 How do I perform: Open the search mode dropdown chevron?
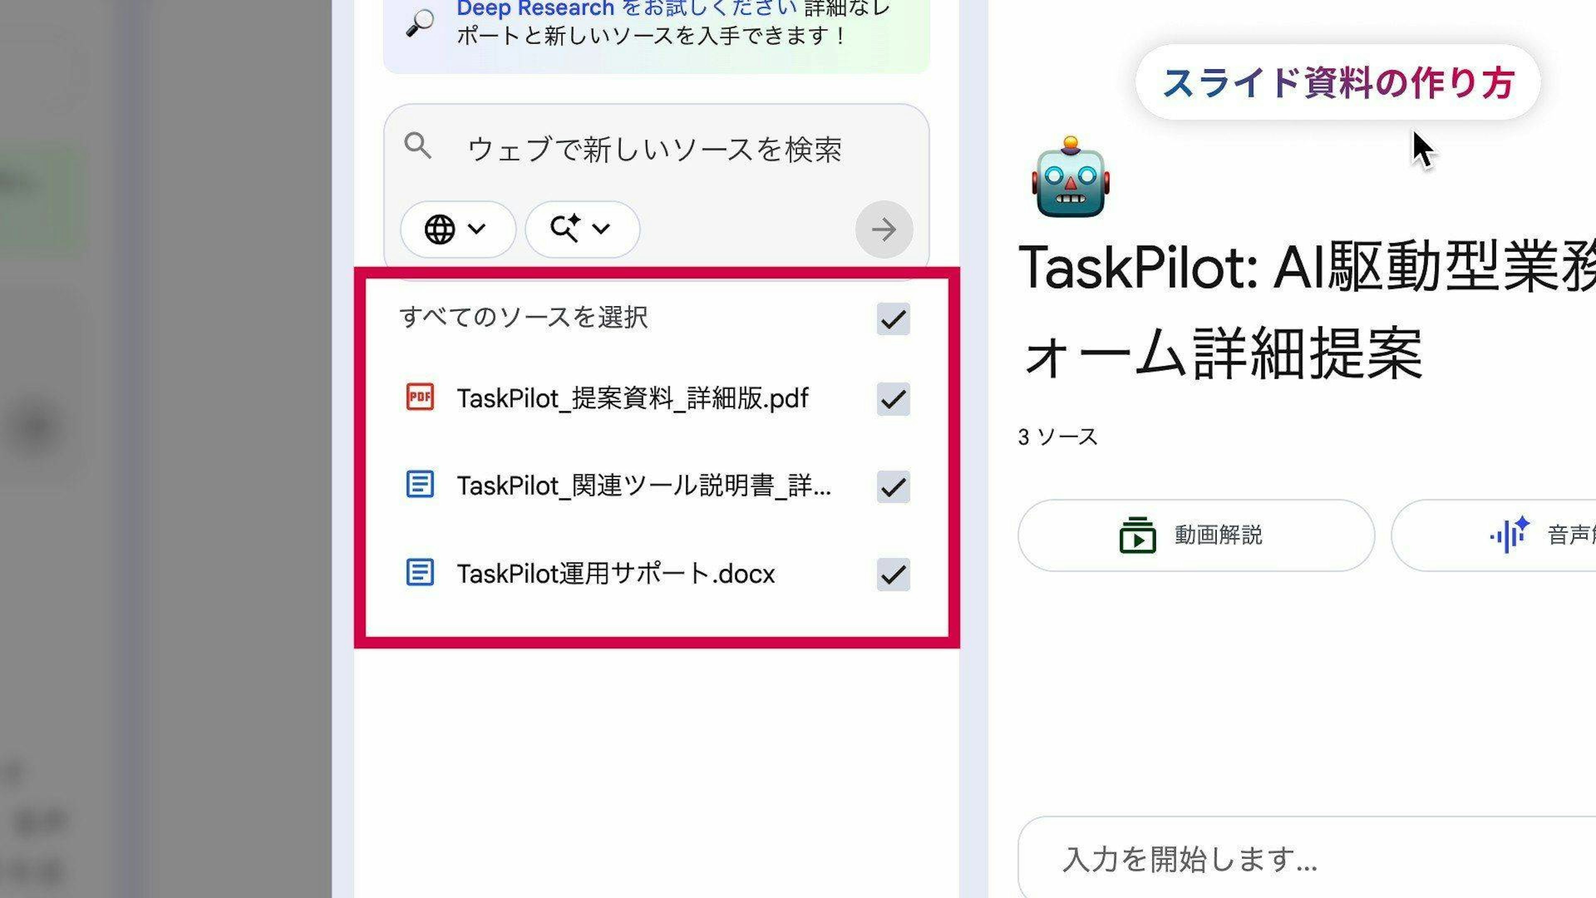pos(601,229)
